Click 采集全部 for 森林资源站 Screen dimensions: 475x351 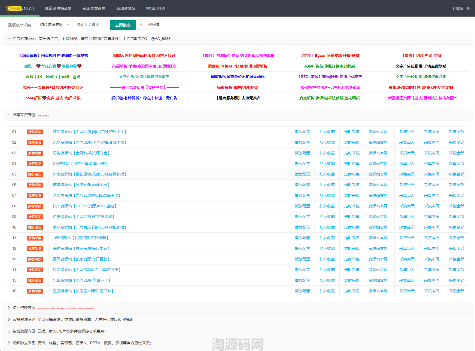click(x=456, y=248)
